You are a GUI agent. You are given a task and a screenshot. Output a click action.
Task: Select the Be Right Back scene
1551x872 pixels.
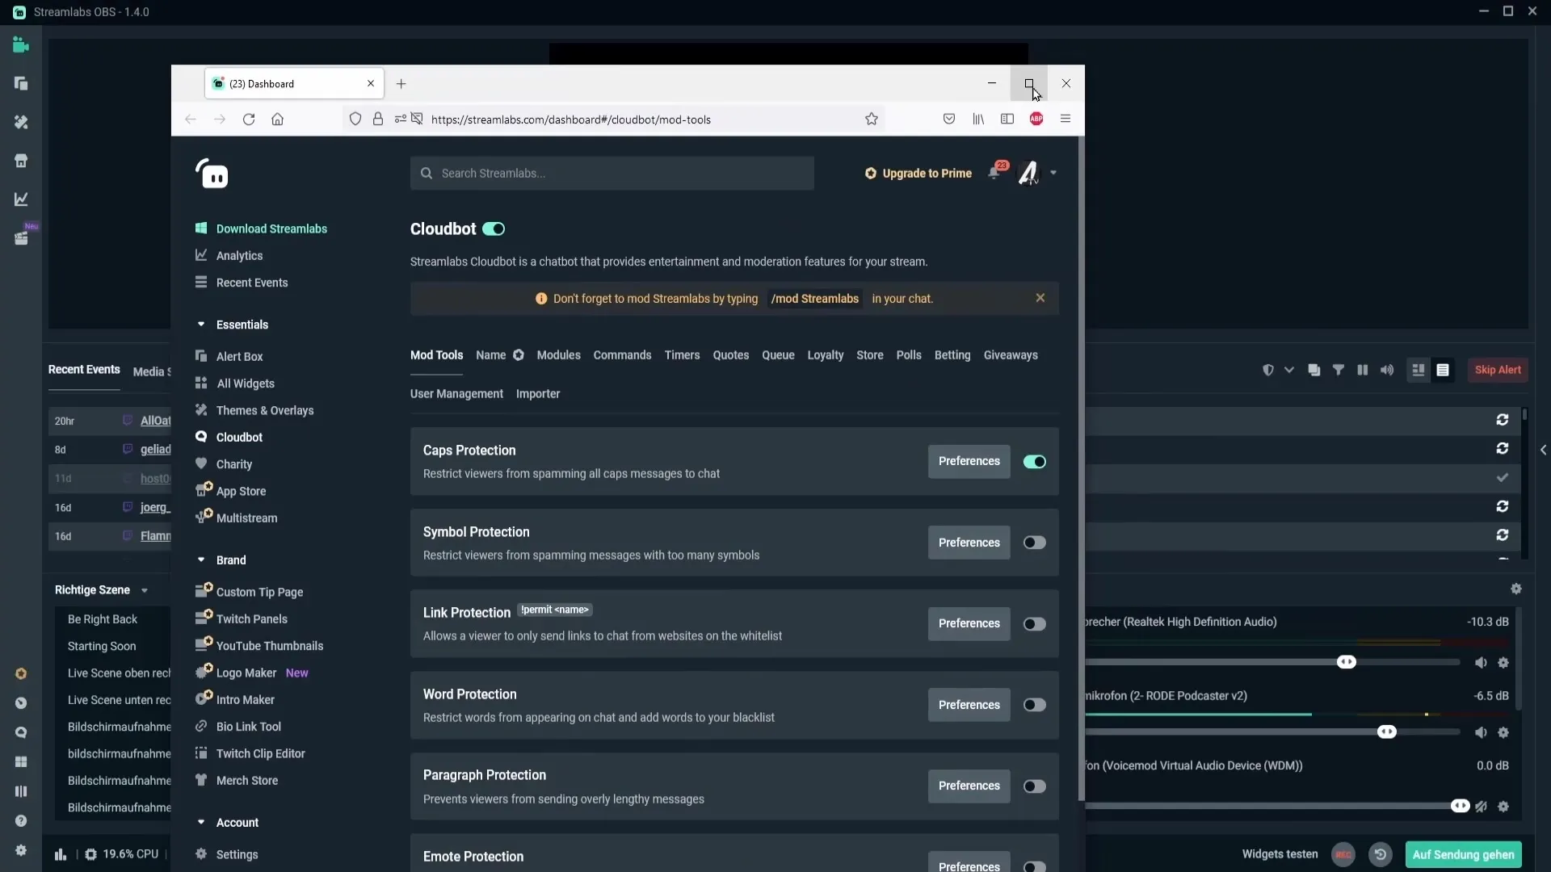(x=103, y=619)
